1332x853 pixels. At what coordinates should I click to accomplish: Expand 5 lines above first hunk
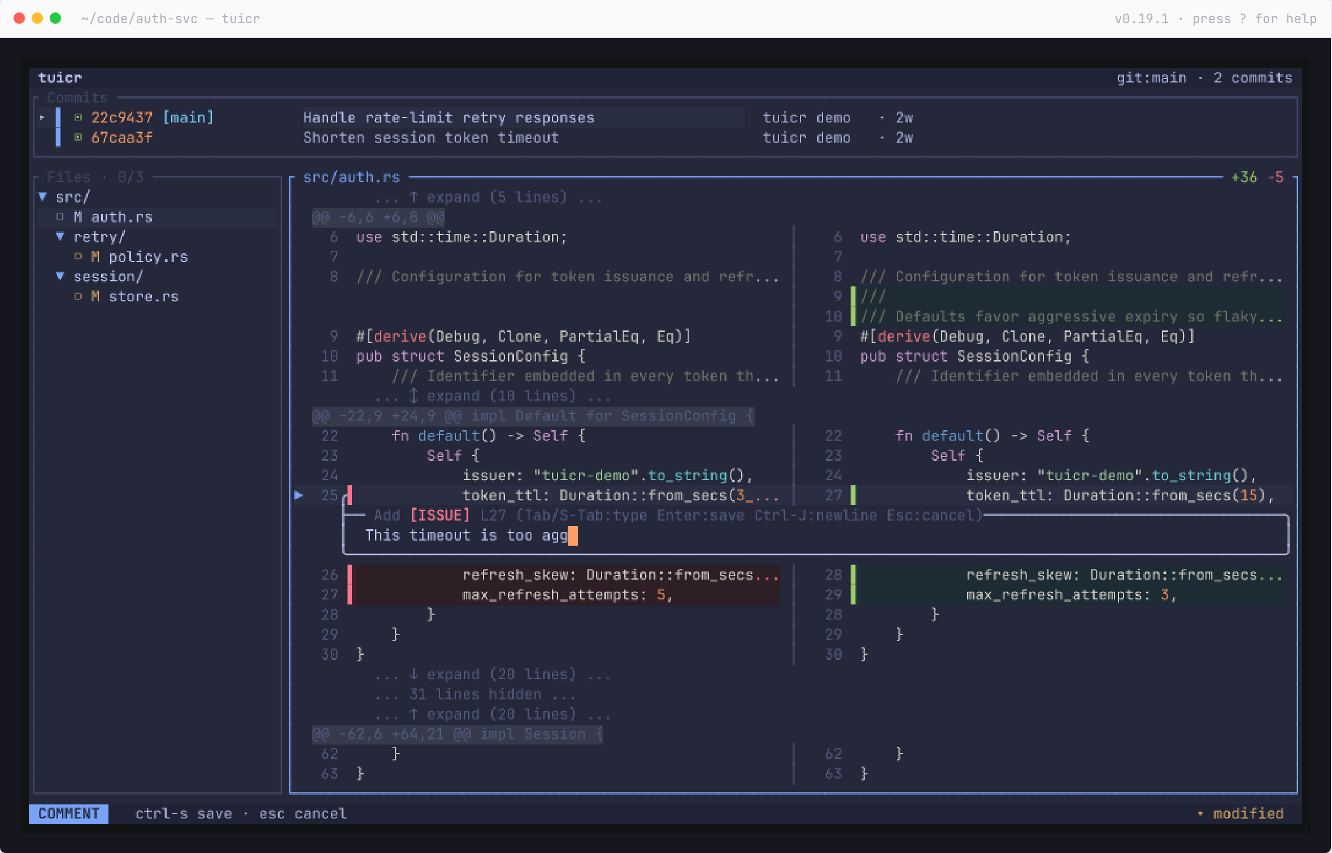coord(489,197)
